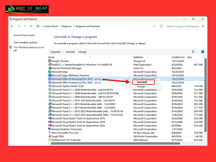Choose Change from the context menu
Viewport: 216px width, 162px height.
pos(141,86)
